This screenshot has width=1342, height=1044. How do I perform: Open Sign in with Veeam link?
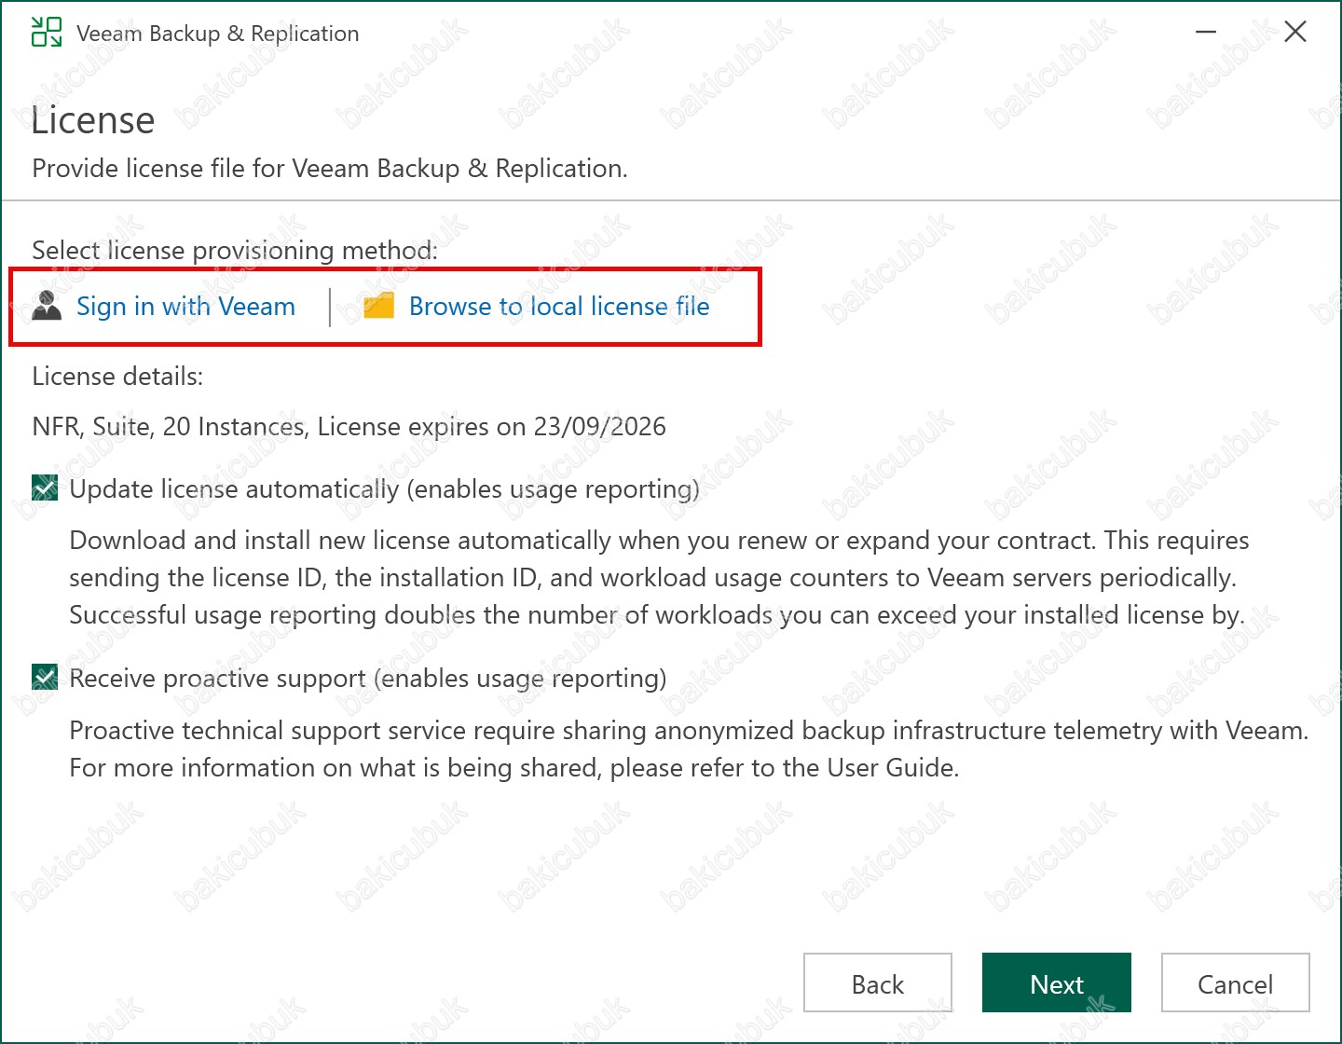(185, 306)
